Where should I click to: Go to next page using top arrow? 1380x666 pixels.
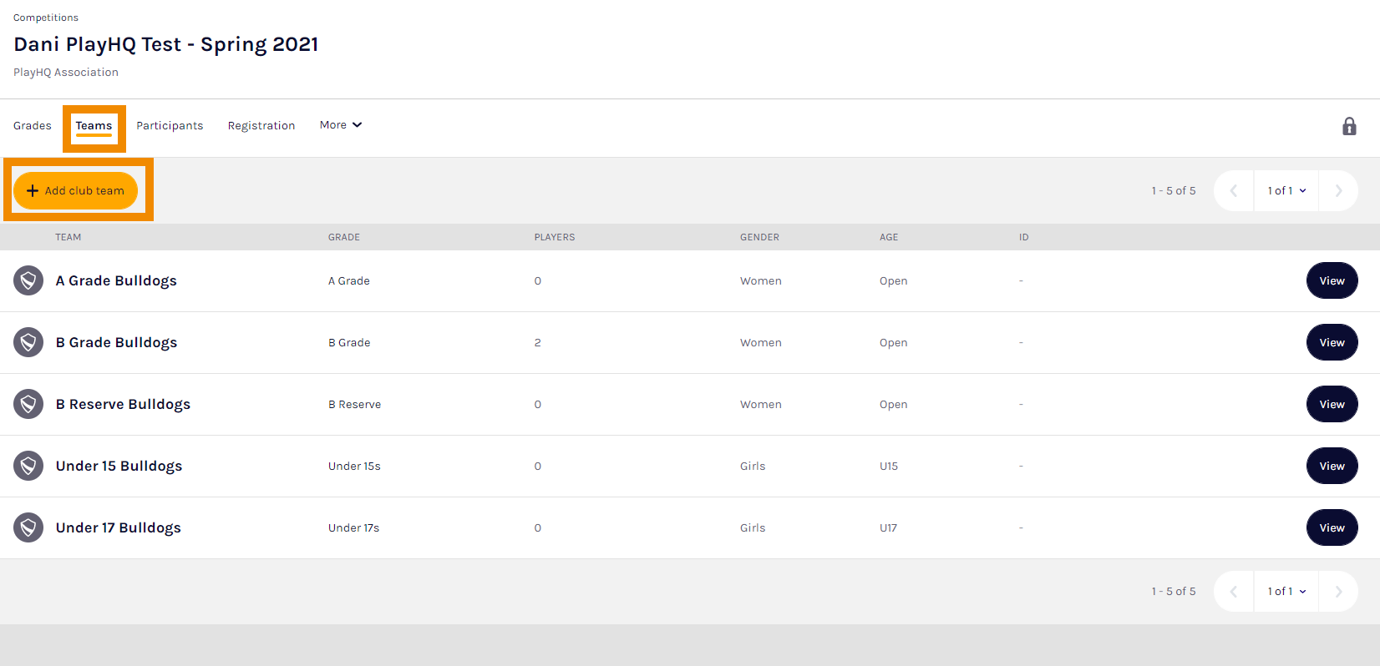click(1338, 191)
